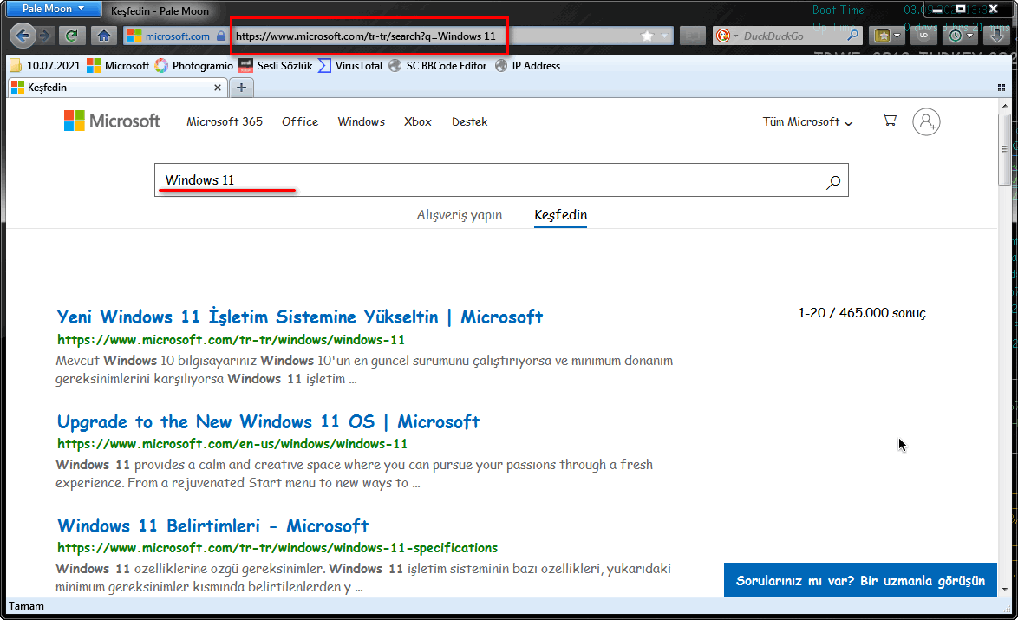This screenshot has height=620, width=1018.
Task: Switch to the Alışveriş yapın tab
Action: 459,215
